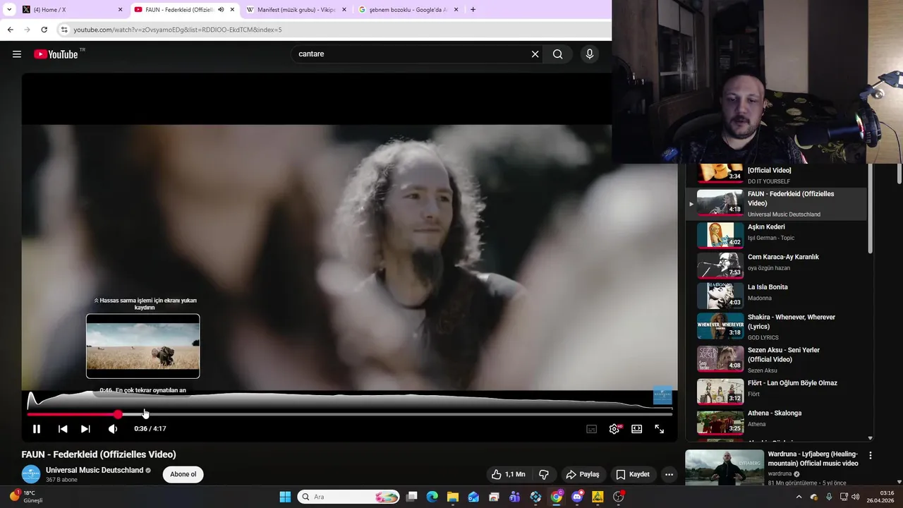Click the taskbar Ara search box
The height and width of the screenshot is (508, 903).
coord(349,497)
